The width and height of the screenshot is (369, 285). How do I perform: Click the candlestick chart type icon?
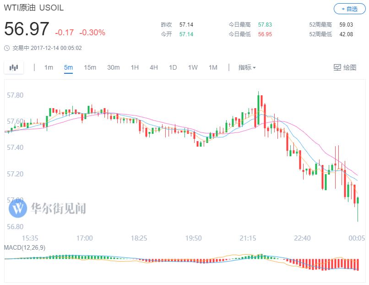tap(14, 68)
